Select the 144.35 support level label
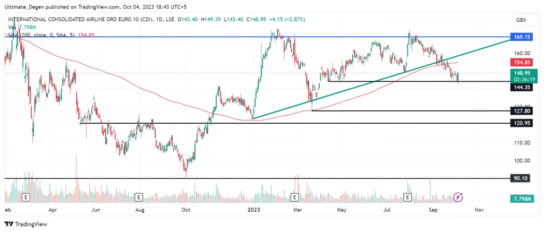Screen dimensions: 544x232 click(x=522, y=88)
